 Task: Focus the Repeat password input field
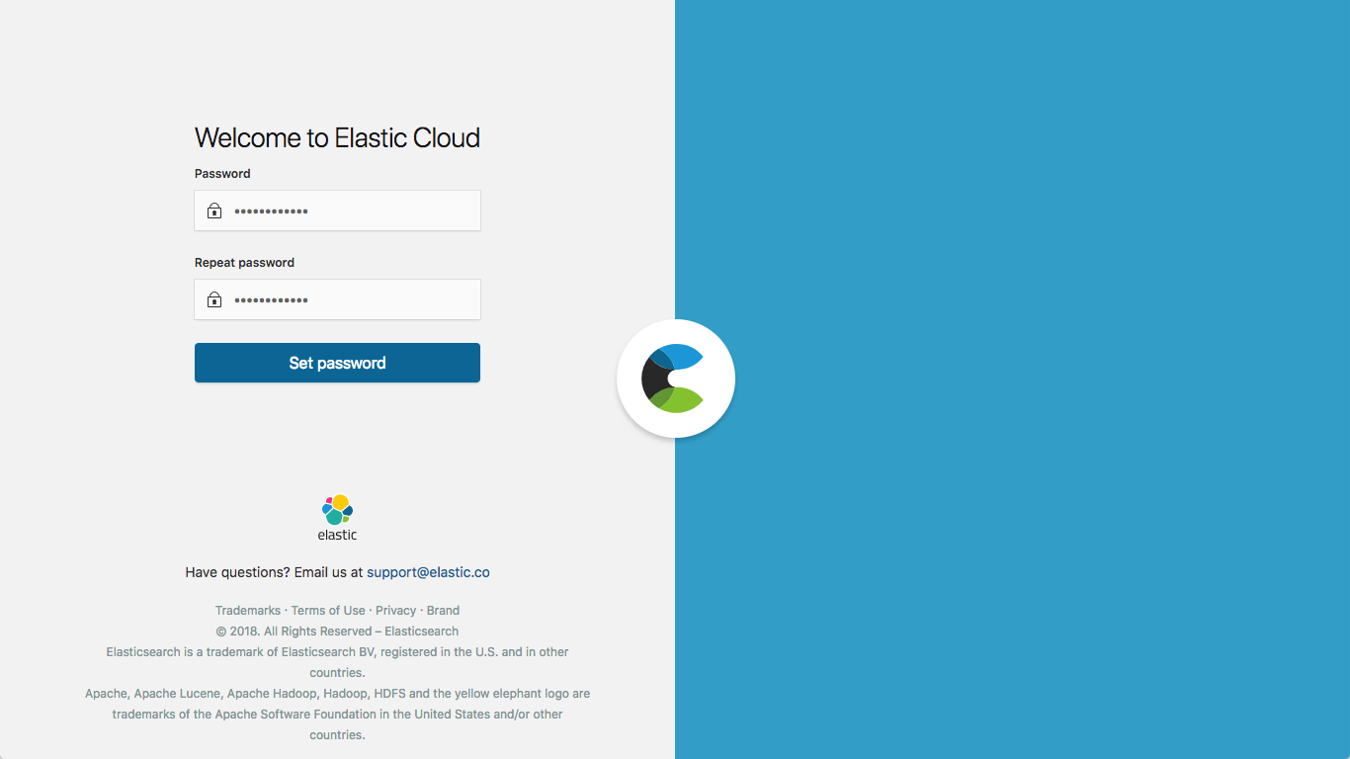tap(337, 299)
